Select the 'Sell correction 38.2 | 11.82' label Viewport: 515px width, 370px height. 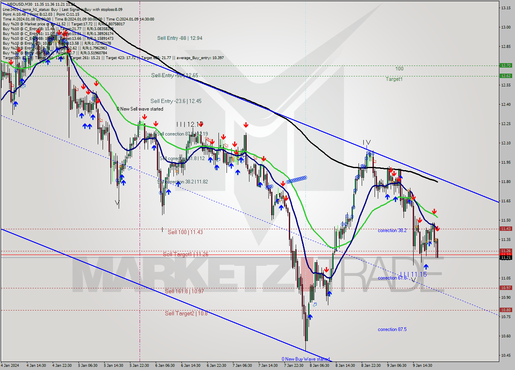pyautogui.click(x=182, y=182)
